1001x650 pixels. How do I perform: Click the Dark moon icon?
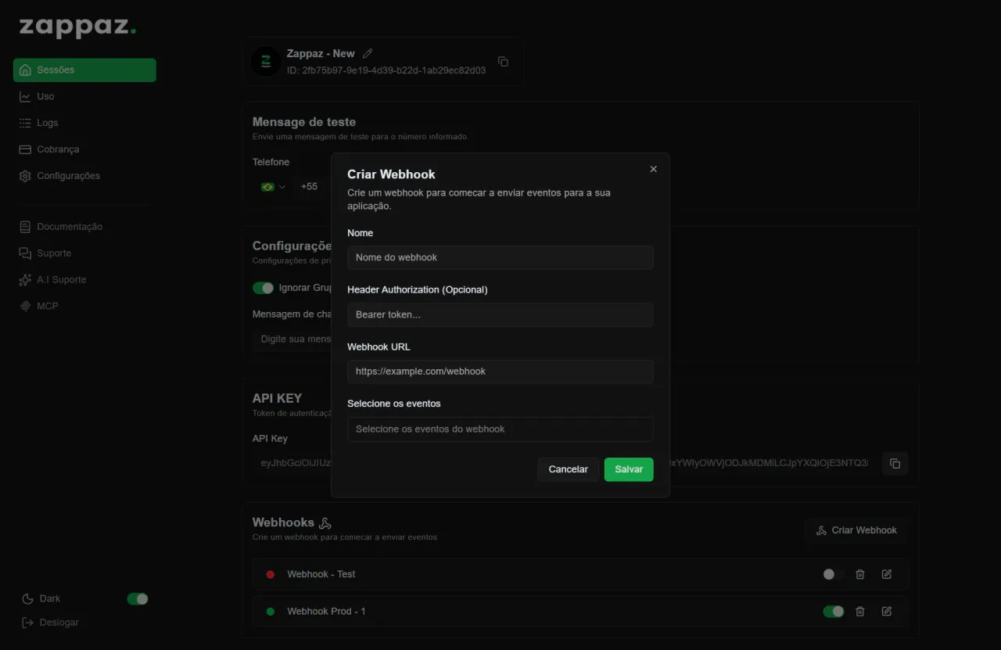point(27,598)
